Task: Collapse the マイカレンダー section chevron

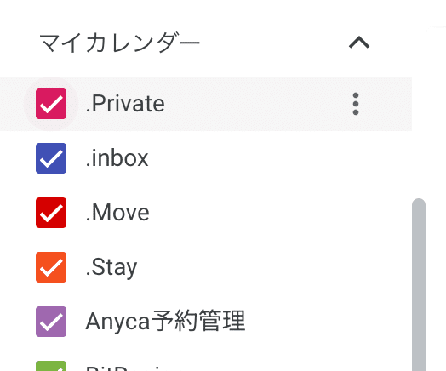Action: click(359, 43)
